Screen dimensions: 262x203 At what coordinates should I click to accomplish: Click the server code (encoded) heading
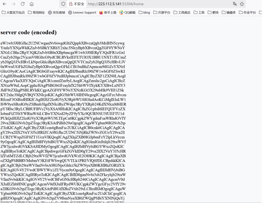(29, 32)
